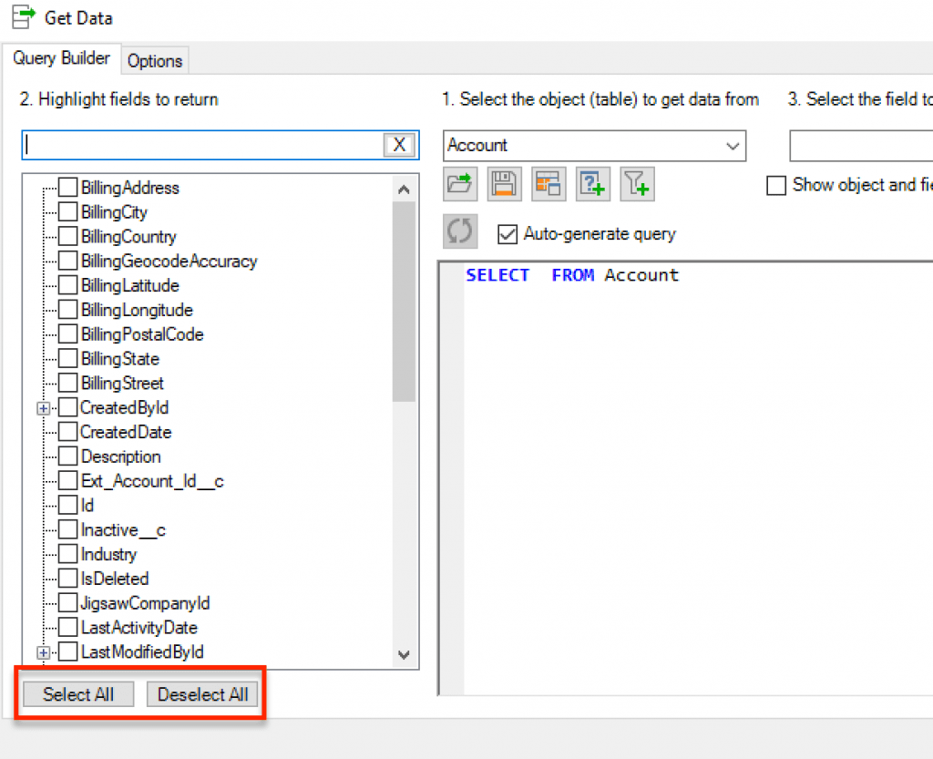The width and height of the screenshot is (933, 759).
Task: Refresh the generated query
Action: click(460, 231)
